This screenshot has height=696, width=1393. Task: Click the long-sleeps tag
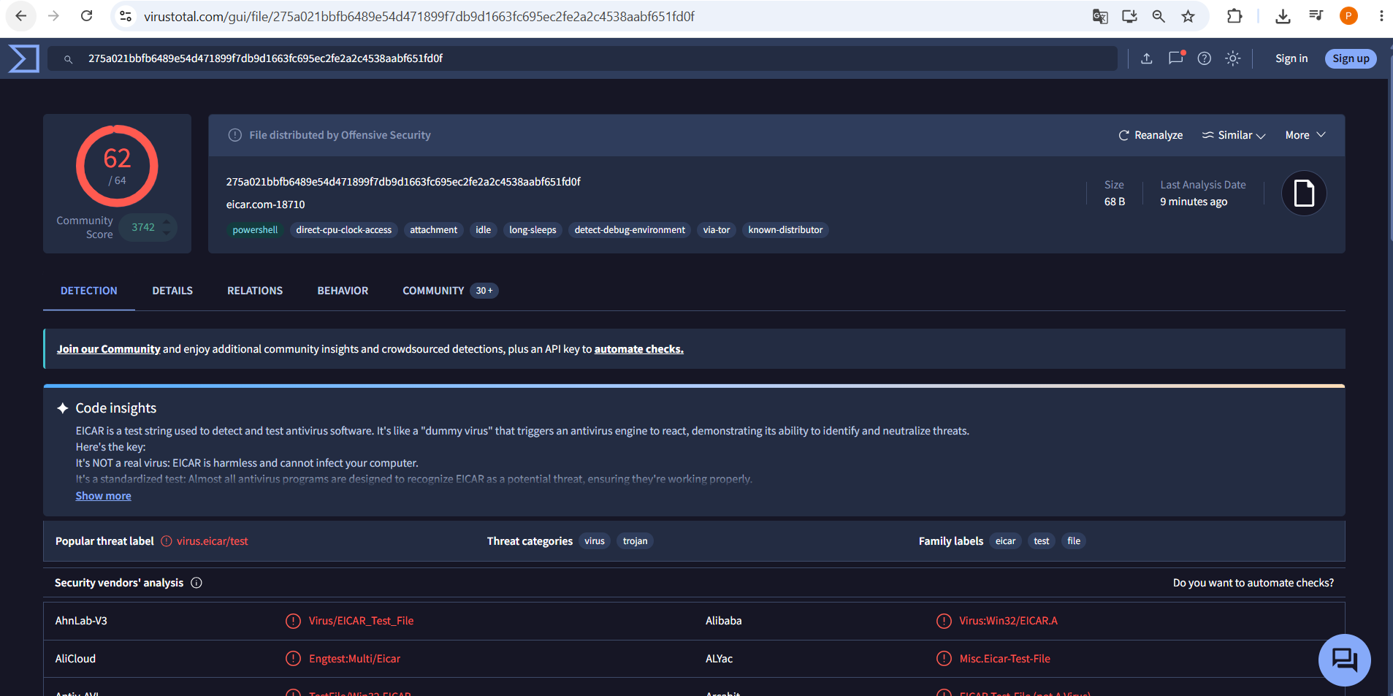(533, 230)
